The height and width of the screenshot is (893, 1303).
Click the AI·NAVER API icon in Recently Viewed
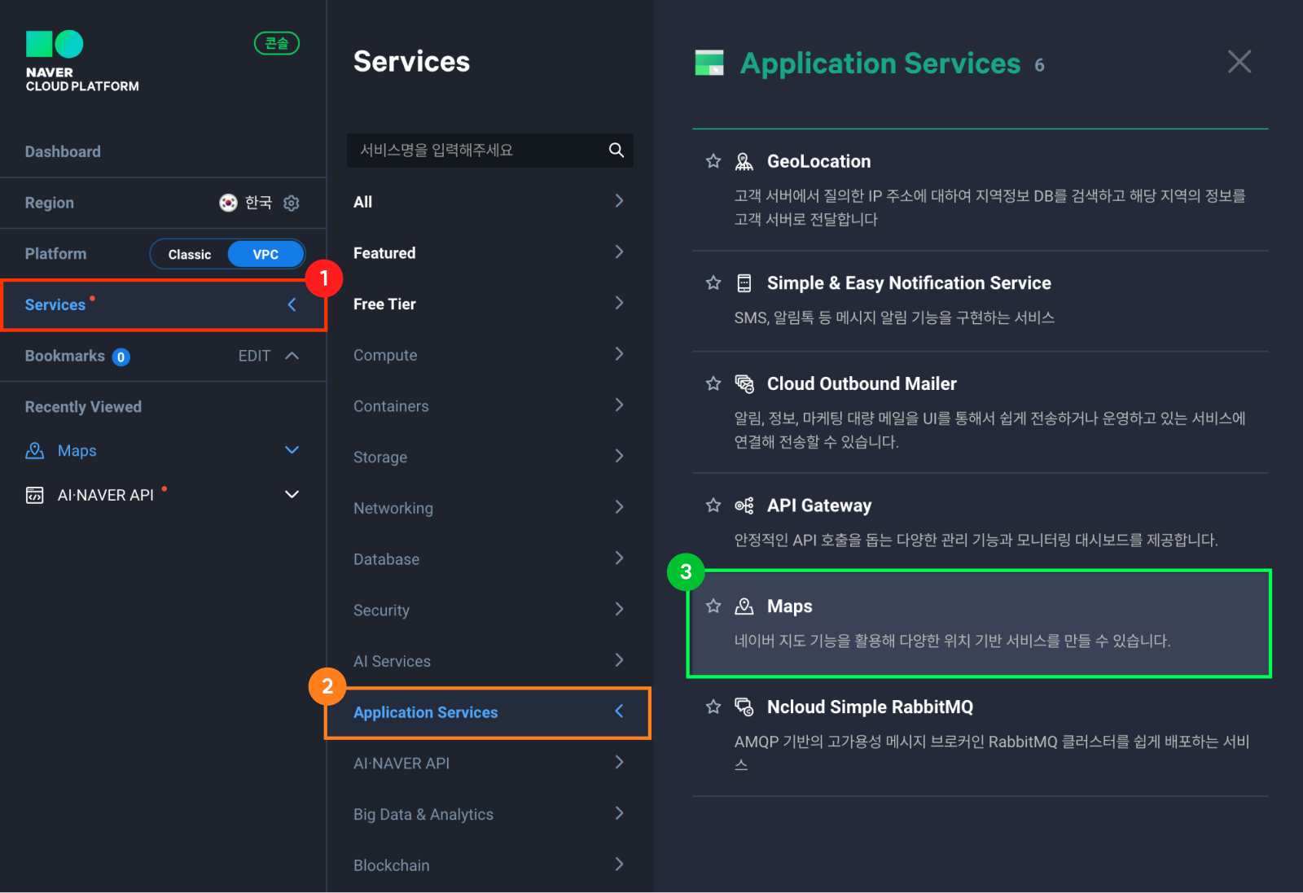(35, 495)
